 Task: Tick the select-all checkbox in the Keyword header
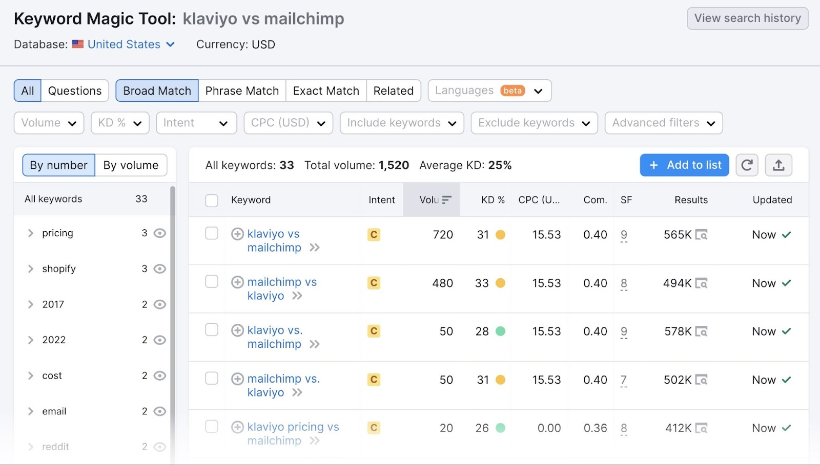pos(212,201)
